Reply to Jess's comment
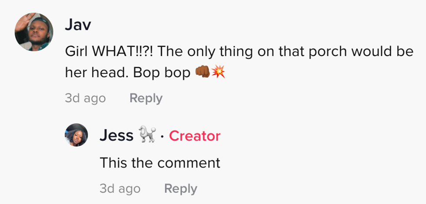426x204 pixels. (180, 188)
